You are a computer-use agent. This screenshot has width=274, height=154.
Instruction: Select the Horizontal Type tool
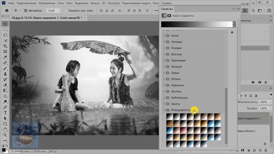point(5,113)
